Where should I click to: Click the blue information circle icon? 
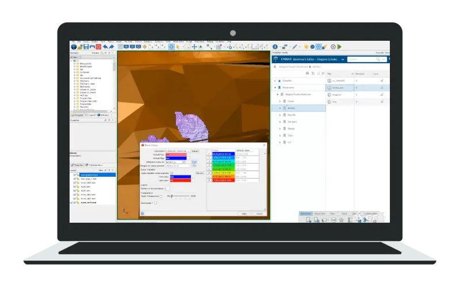pyautogui.click(x=275, y=46)
